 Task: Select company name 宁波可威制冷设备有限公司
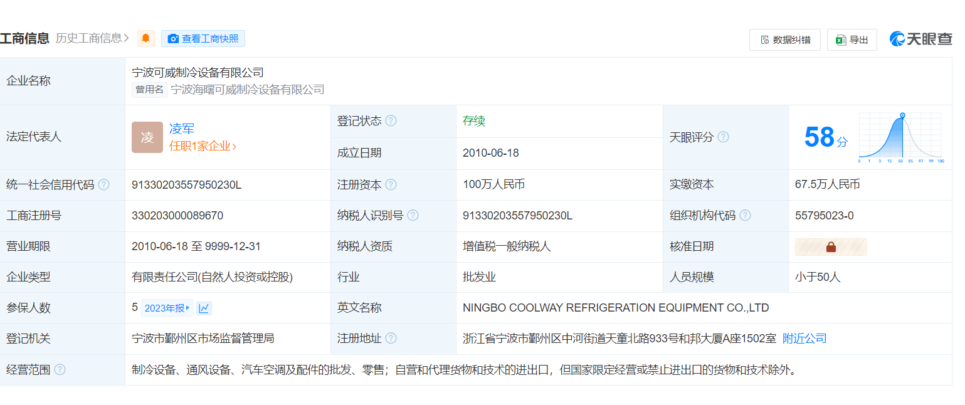tap(198, 73)
